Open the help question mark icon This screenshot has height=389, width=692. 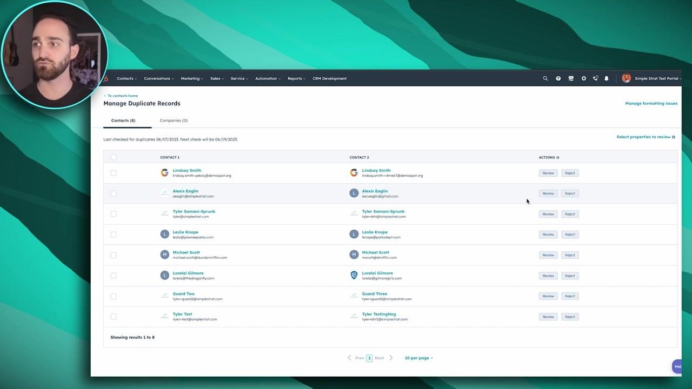point(558,78)
